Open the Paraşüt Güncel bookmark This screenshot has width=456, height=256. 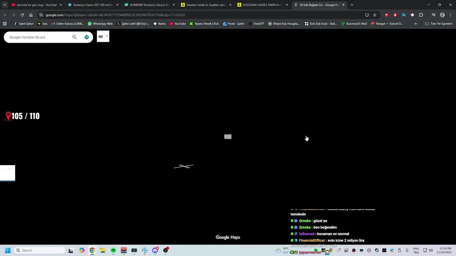387,24
